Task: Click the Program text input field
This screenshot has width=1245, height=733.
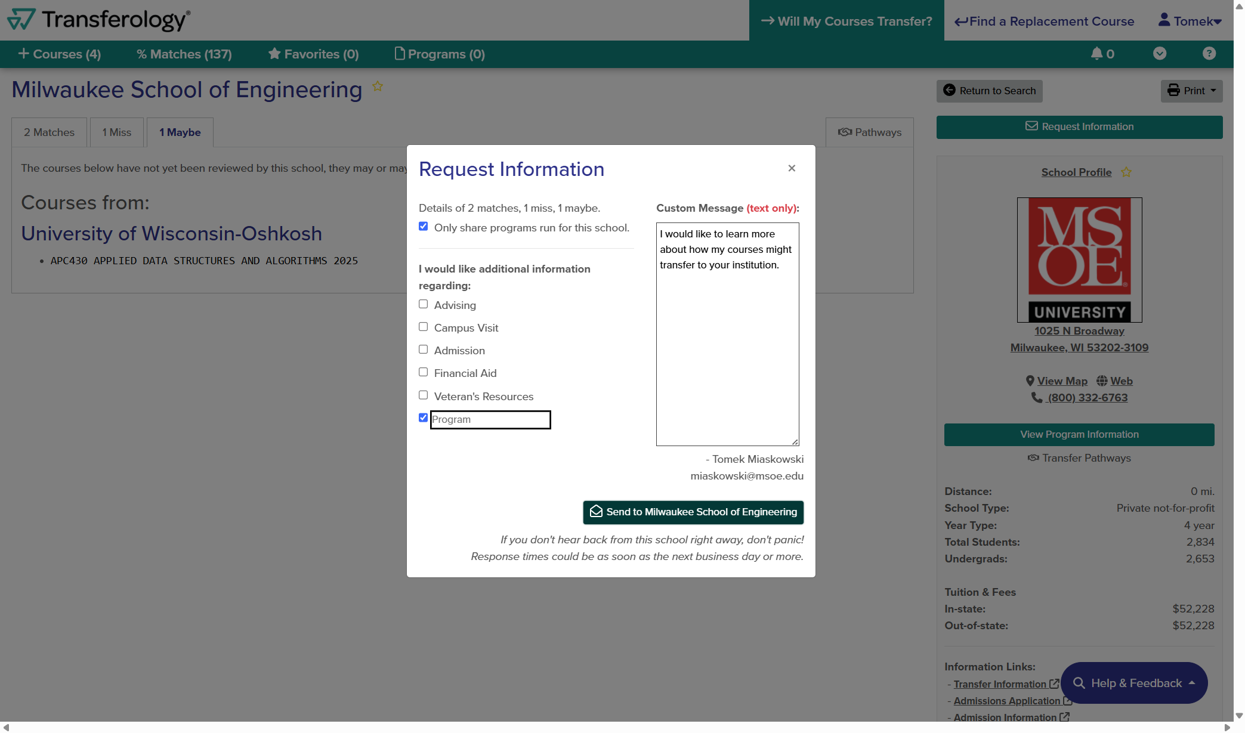Action: point(490,419)
